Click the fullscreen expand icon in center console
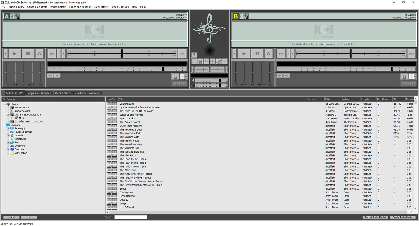 click(194, 61)
